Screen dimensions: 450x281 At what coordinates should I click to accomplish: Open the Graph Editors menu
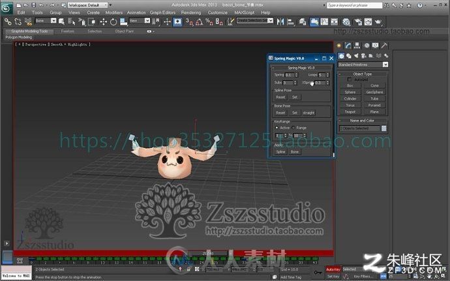click(x=162, y=12)
